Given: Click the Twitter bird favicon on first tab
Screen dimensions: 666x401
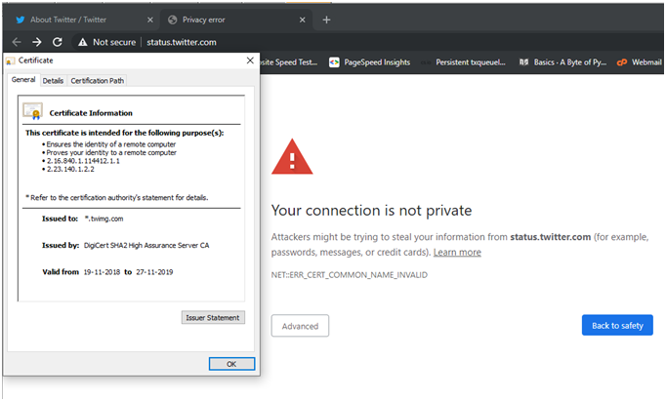Looking at the screenshot, I should pos(20,20).
